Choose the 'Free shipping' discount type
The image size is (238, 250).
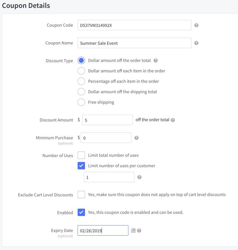(81, 102)
